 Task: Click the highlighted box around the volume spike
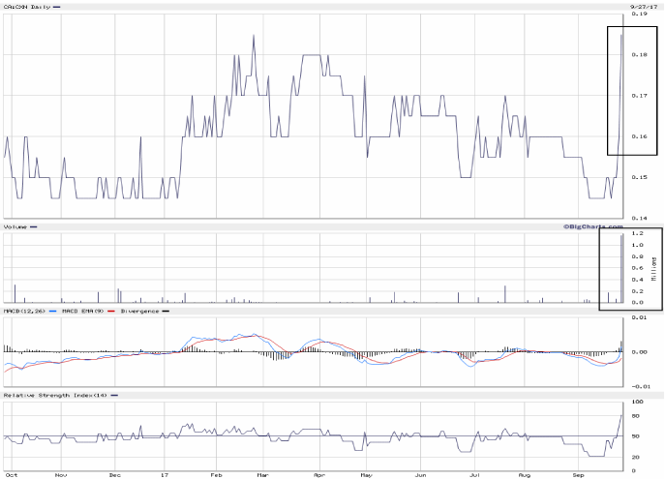[x=631, y=269]
